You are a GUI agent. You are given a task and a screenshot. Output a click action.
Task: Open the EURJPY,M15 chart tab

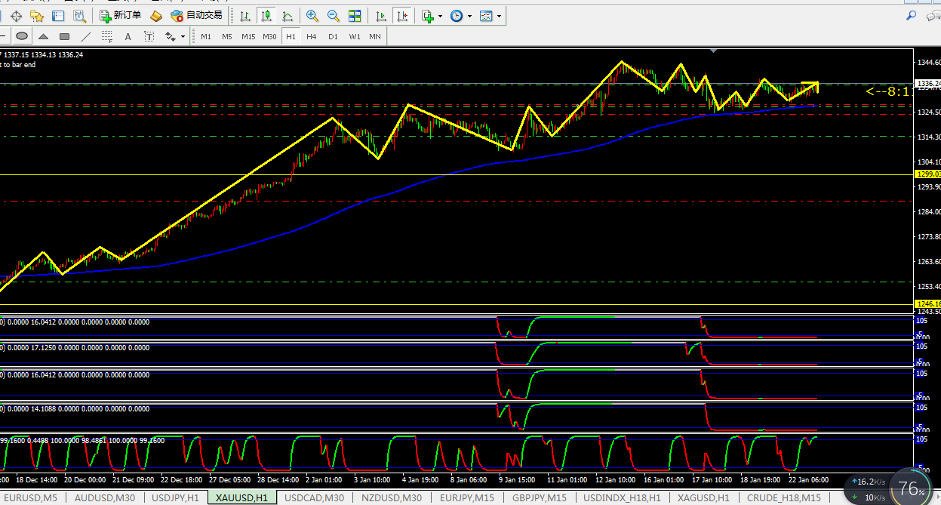click(x=467, y=498)
